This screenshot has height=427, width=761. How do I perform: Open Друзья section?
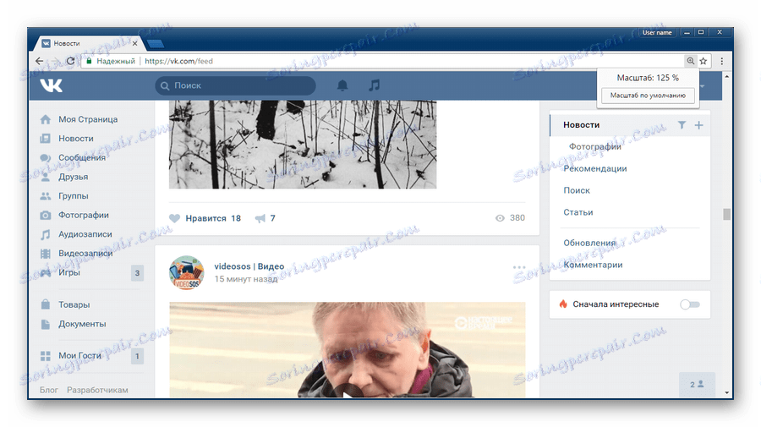(x=74, y=177)
